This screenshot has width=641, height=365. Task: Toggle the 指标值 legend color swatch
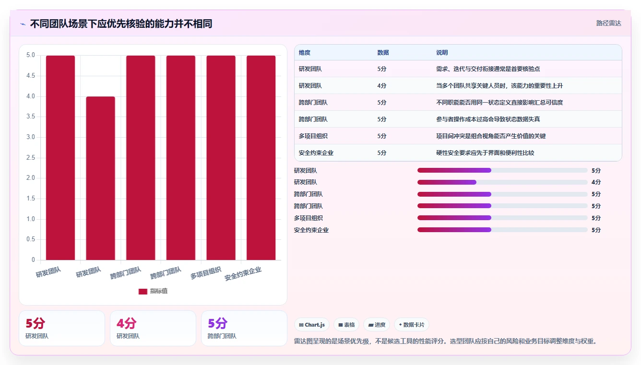[143, 292]
